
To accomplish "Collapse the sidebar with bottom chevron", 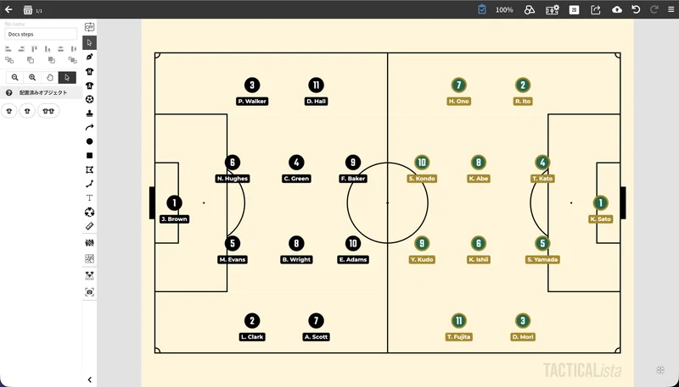I will click(90, 380).
